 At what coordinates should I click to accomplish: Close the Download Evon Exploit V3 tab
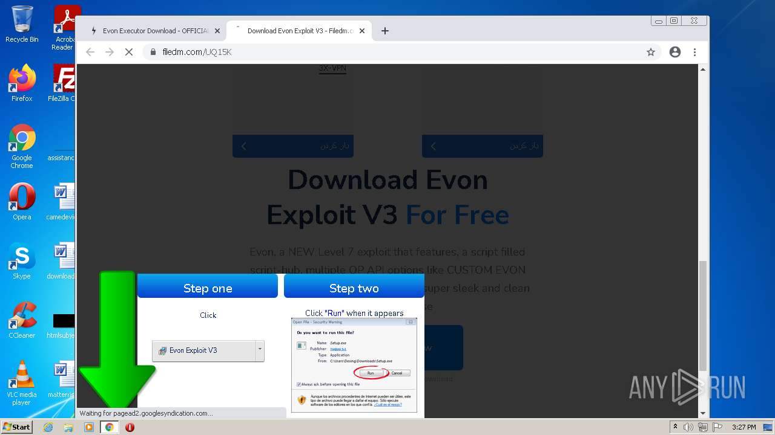[362, 31]
